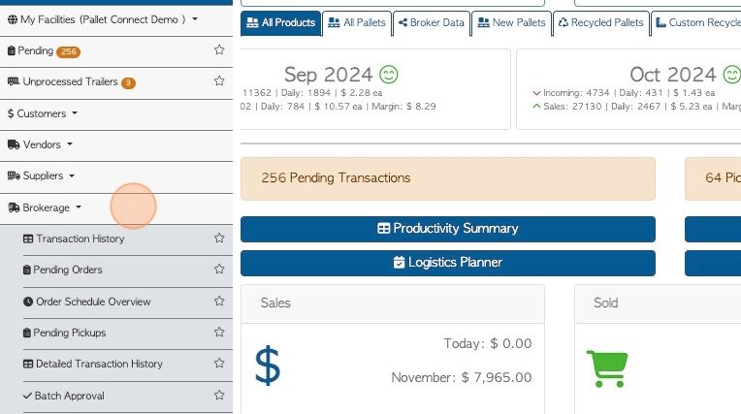The image size is (741, 414).
Task: Click the Pending clipboard icon in sidebar
Action: pos(12,50)
